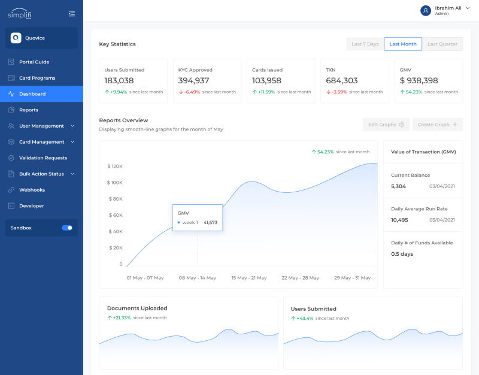Select the Last 7 Days range
479x375 pixels.
(365, 44)
